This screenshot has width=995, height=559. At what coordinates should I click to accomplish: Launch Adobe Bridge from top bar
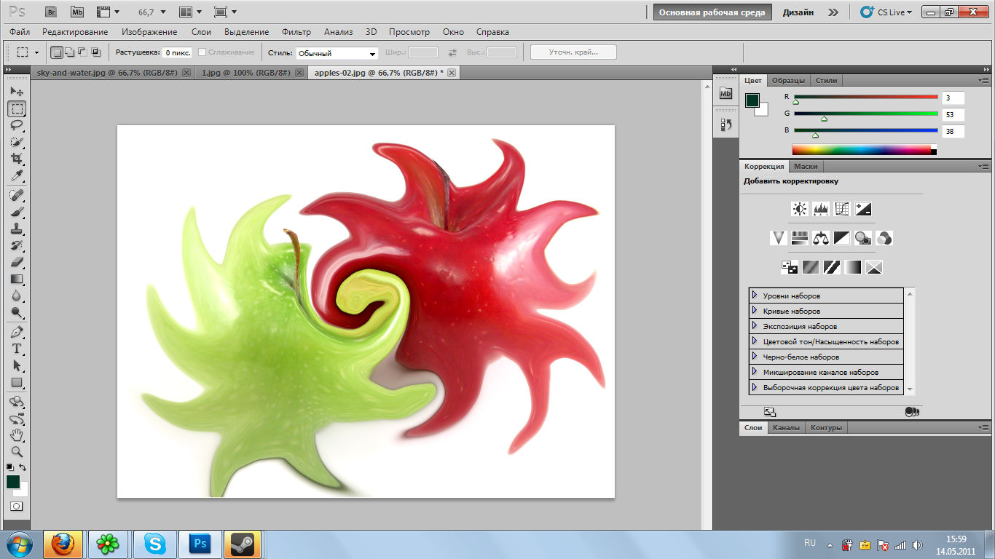[50, 12]
